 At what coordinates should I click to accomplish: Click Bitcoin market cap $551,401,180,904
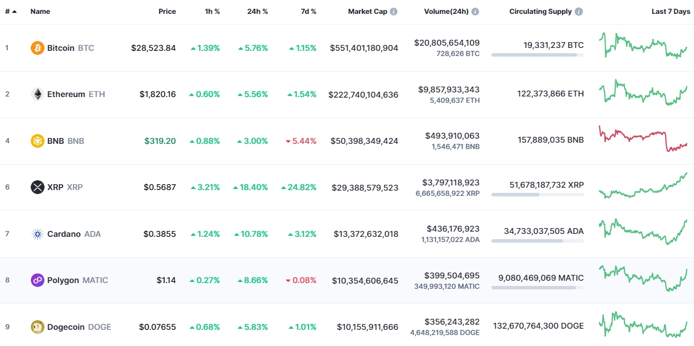coord(364,48)
